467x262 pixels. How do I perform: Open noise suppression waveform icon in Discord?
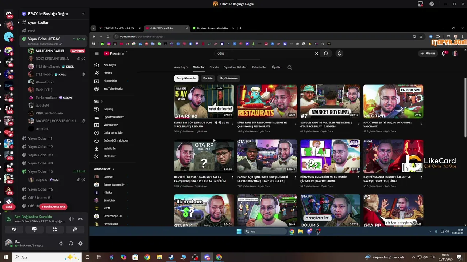(72, 219)
